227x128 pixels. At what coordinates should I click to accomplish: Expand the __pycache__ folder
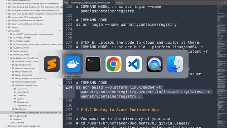coord(12,89)
